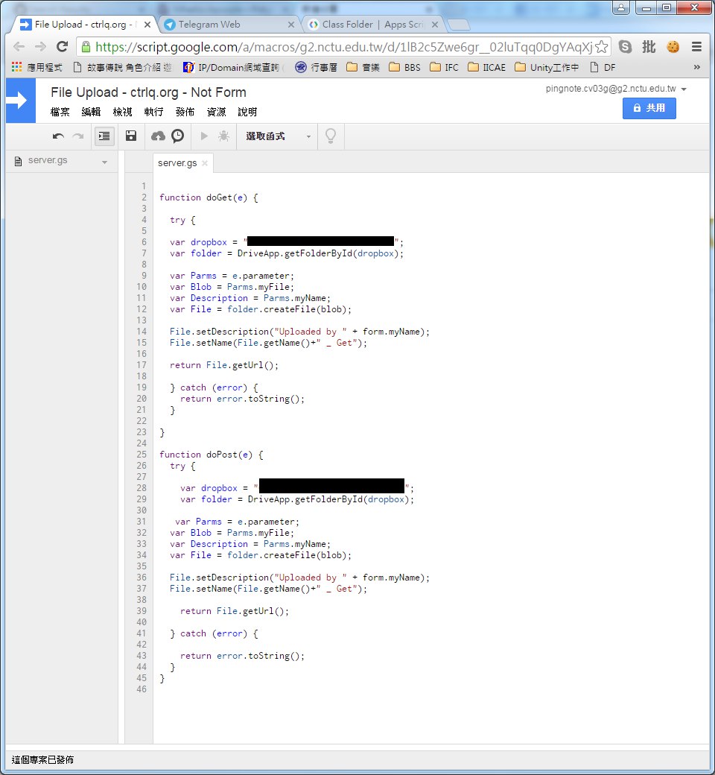Open the 發佈 menu
This screenshot has height=775, width=715.
pos(185,113)
